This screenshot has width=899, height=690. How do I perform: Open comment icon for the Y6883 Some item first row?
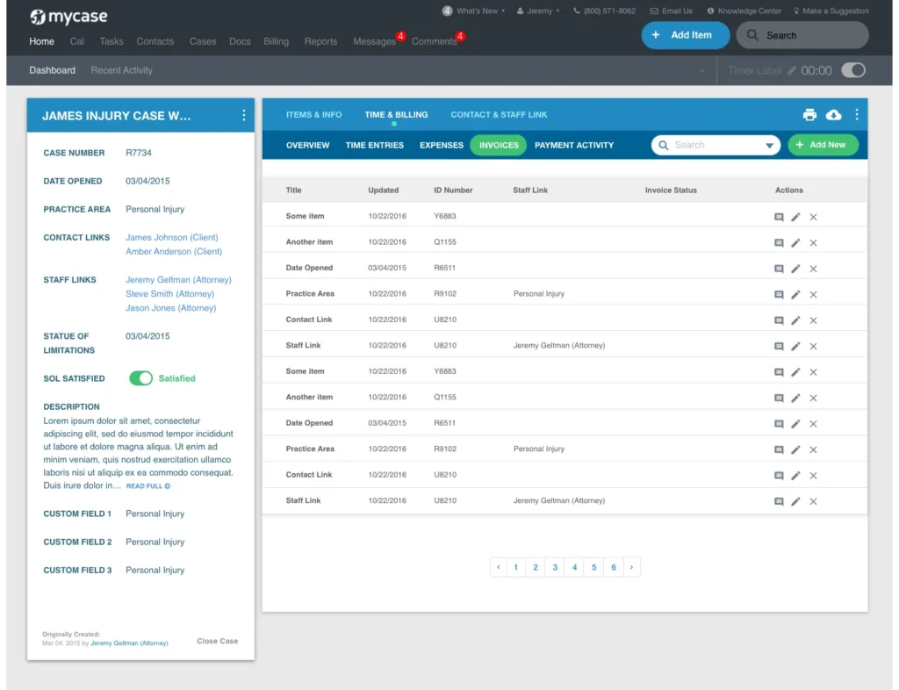click(779, 217)
